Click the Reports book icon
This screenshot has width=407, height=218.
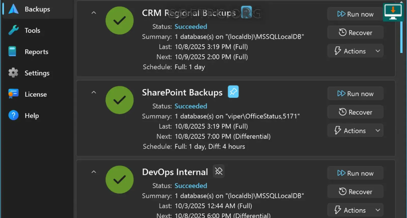tap(12, 51)
